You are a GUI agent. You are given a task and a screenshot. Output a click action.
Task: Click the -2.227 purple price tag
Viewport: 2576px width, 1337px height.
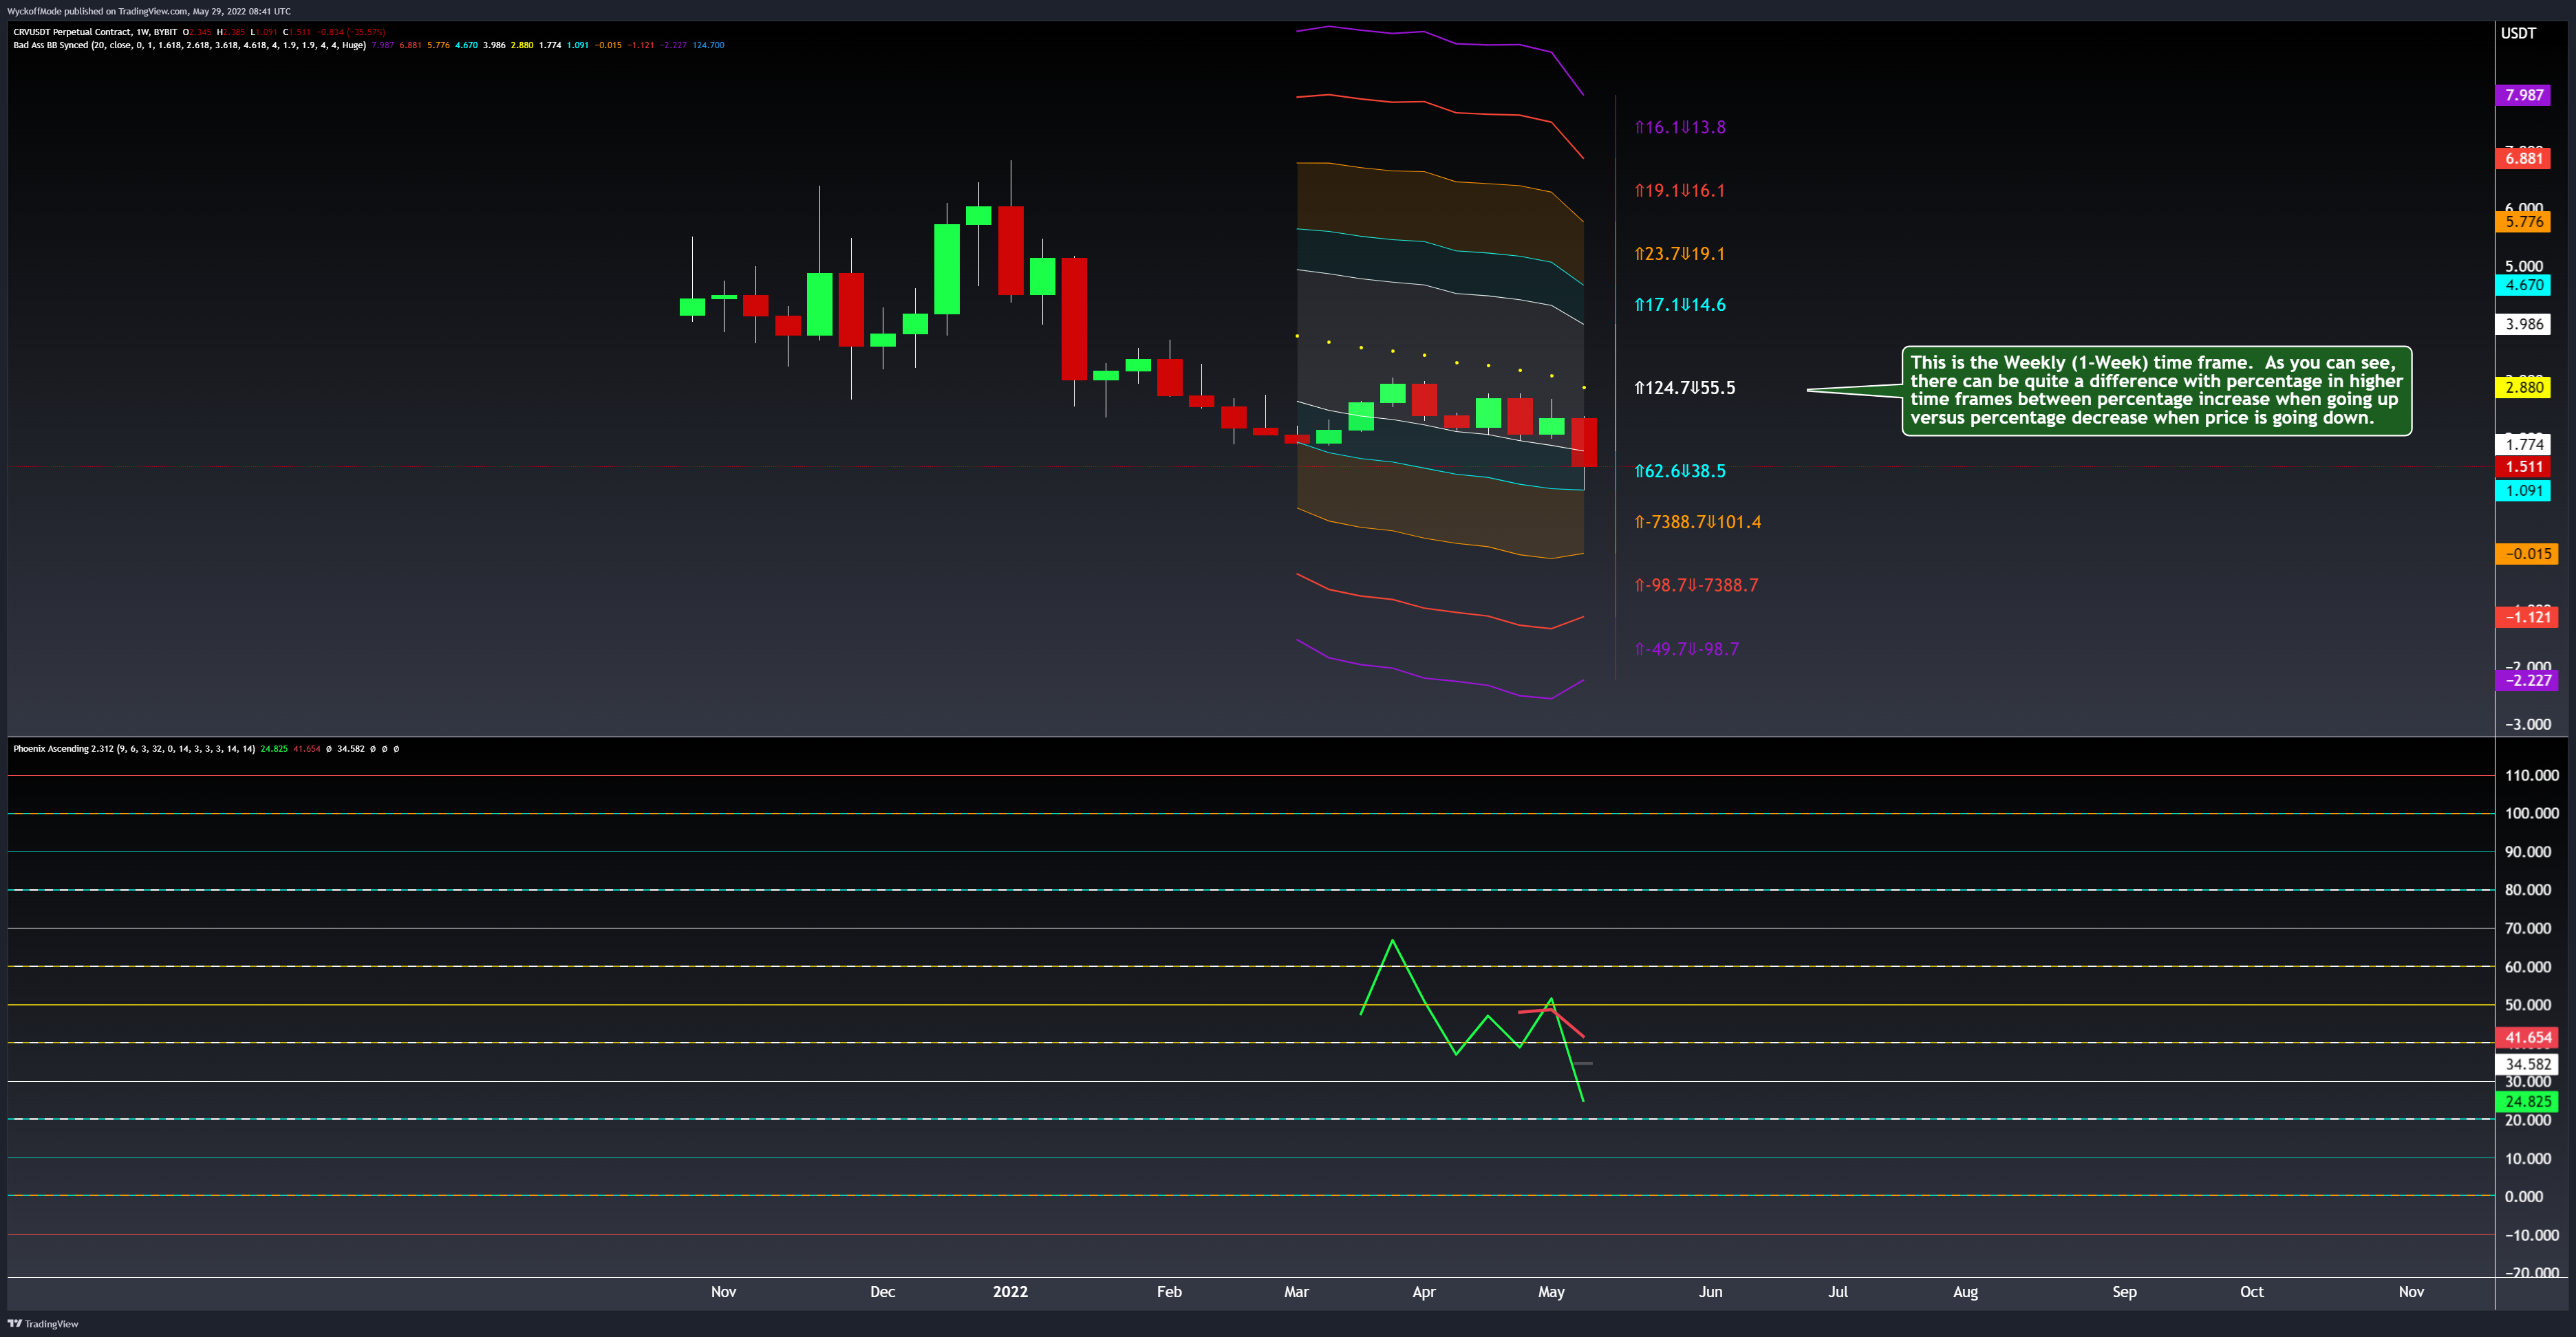[2526, 680]
